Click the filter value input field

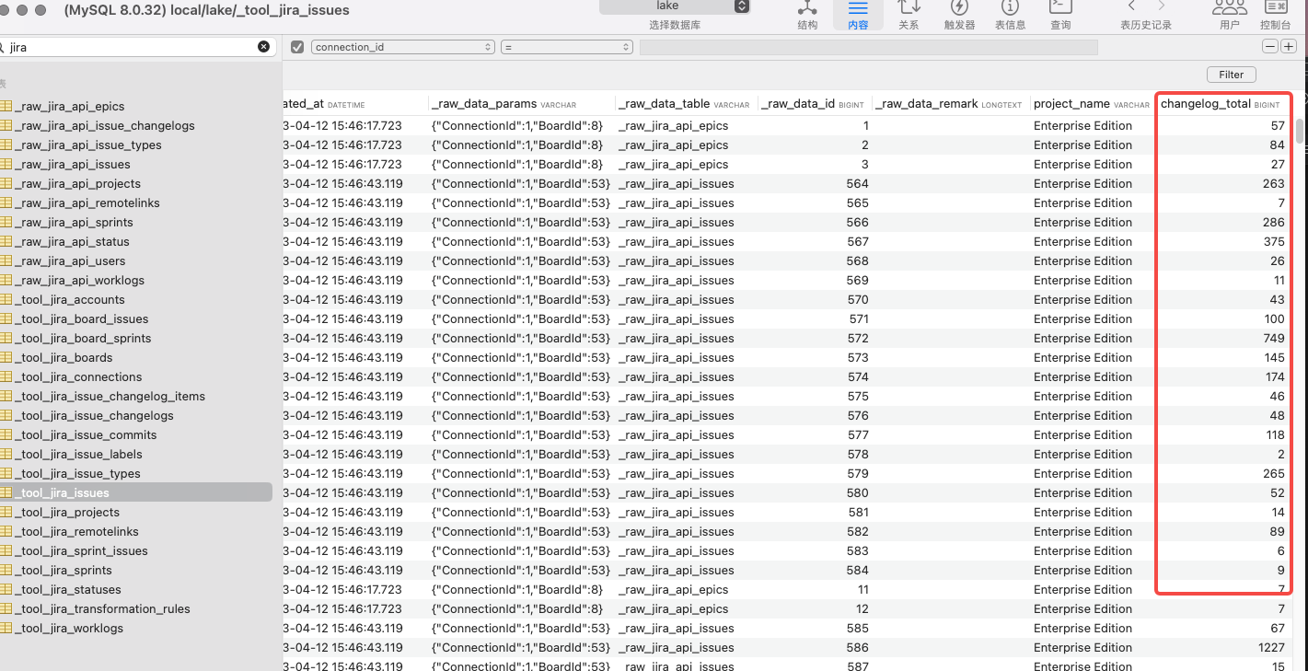coord(868,47)
